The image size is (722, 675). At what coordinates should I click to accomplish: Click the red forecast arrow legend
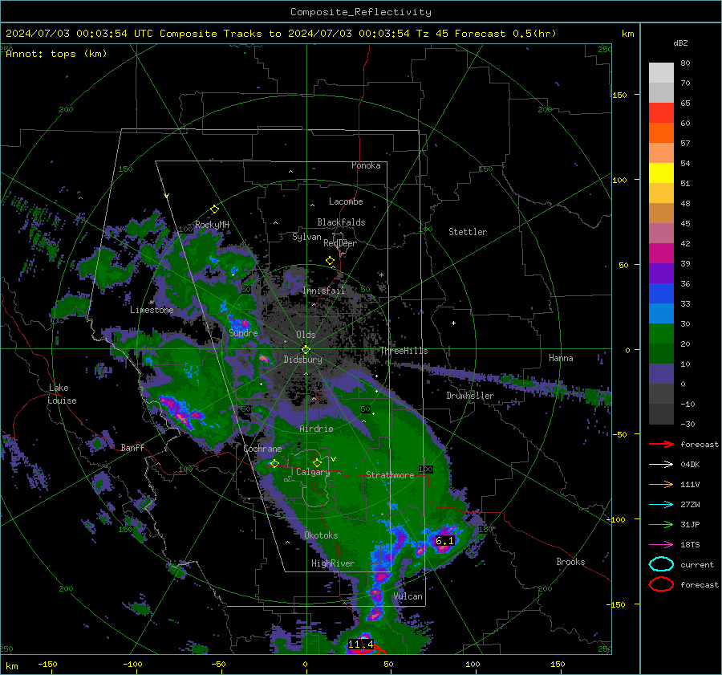click(x=661, y=444)
